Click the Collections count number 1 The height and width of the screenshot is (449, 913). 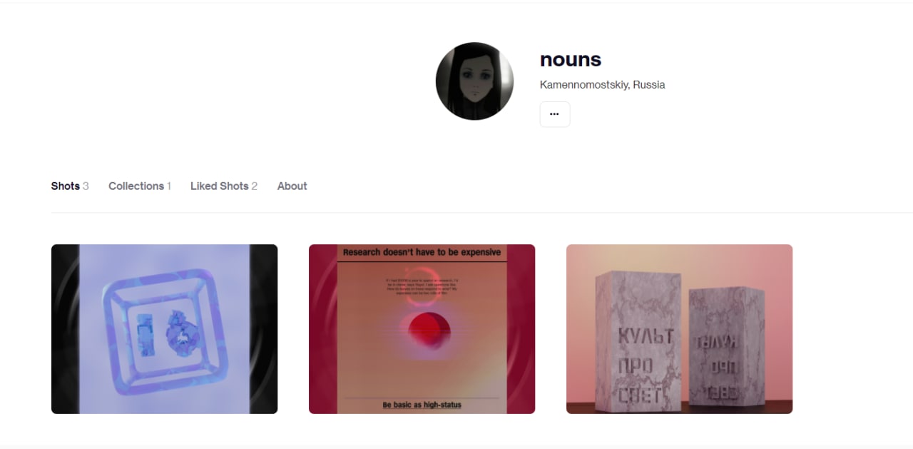169,186
